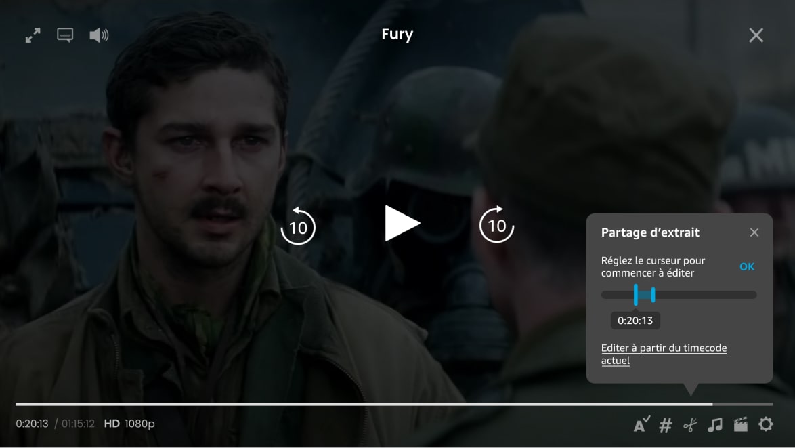Image resolution: width=795 pixels, height=448 pixels.
Task: Open the scissors clip sharing icon
Action: (x=690, y=425)
